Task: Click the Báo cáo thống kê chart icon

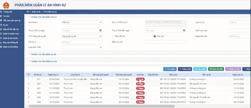Action: [x=1, y=42]
